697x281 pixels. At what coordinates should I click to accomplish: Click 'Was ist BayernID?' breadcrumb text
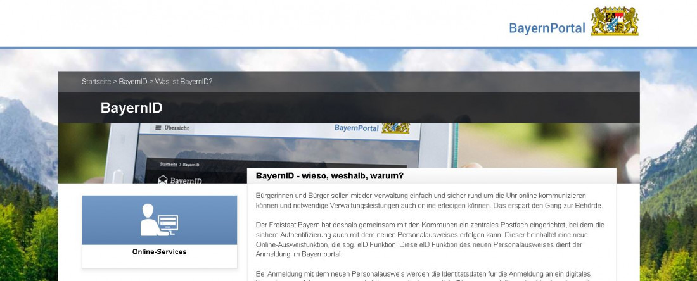coord(184,82)
